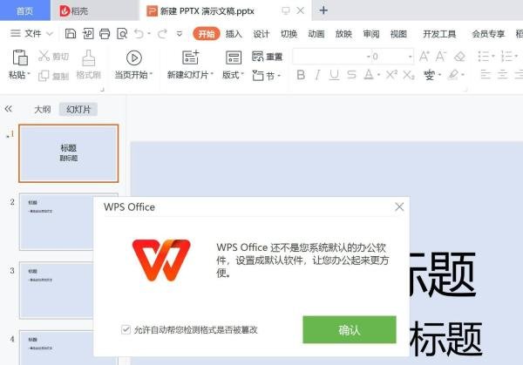Click the Decrease Font Size icon
Screen dimensions: 523x365
(440, 57)
